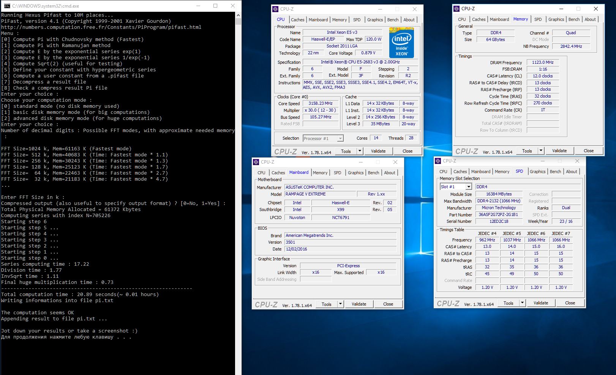Click CPU-Z icon in CPU tab window title
Viewport: 616px width, 375px height.
pos(276,9)
